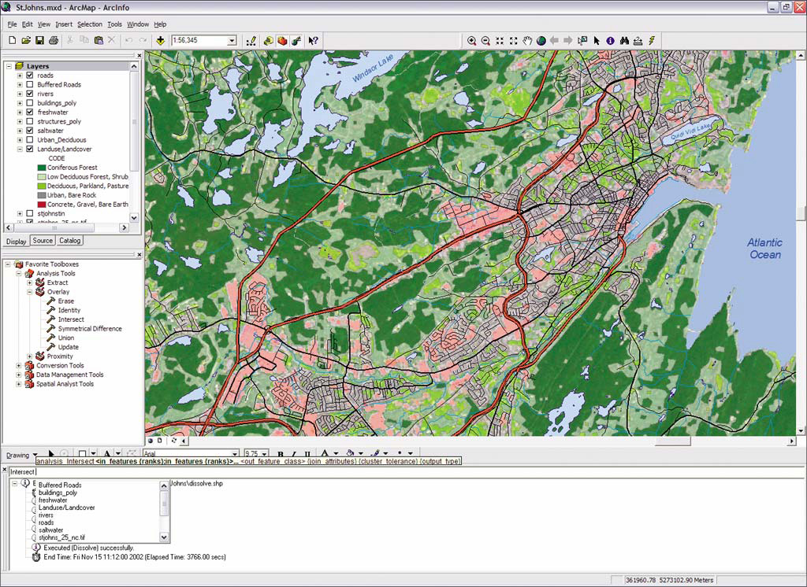This screenshot has height=587, width=807.
Task: Select the Zoom In magnifier tool
Action: 471,41
